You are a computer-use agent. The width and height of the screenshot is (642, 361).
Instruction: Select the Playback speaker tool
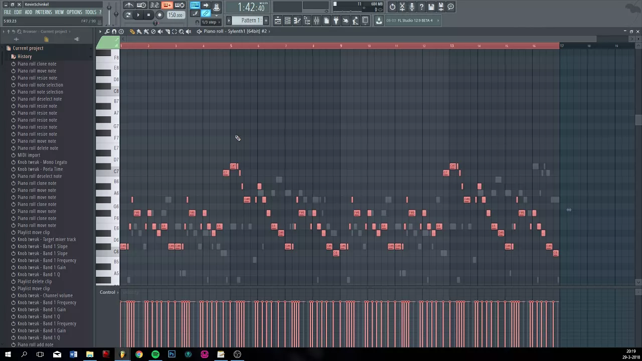188,31
